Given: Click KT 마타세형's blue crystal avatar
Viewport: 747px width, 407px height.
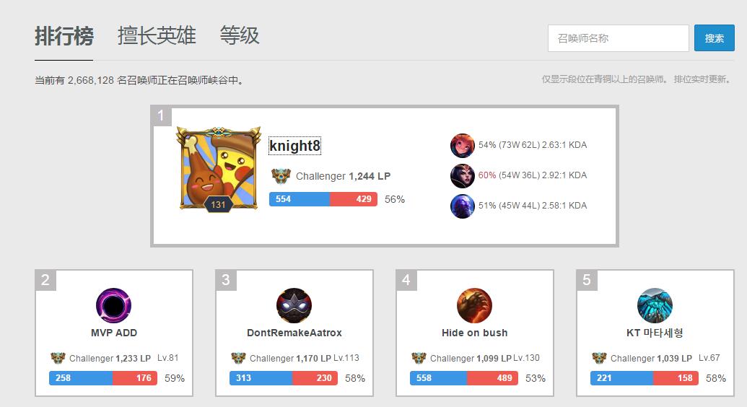Looking at the screenshot, I should [655, 305].
